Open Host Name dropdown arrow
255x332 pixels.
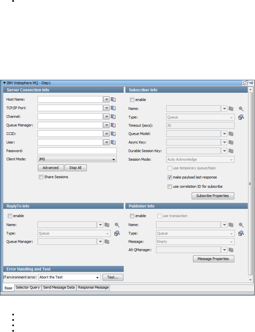pyautogui.click(x=106, y=99)
